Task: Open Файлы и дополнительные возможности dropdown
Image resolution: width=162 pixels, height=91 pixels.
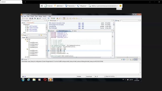Action: pyautogui.click(x=103, y=6)
